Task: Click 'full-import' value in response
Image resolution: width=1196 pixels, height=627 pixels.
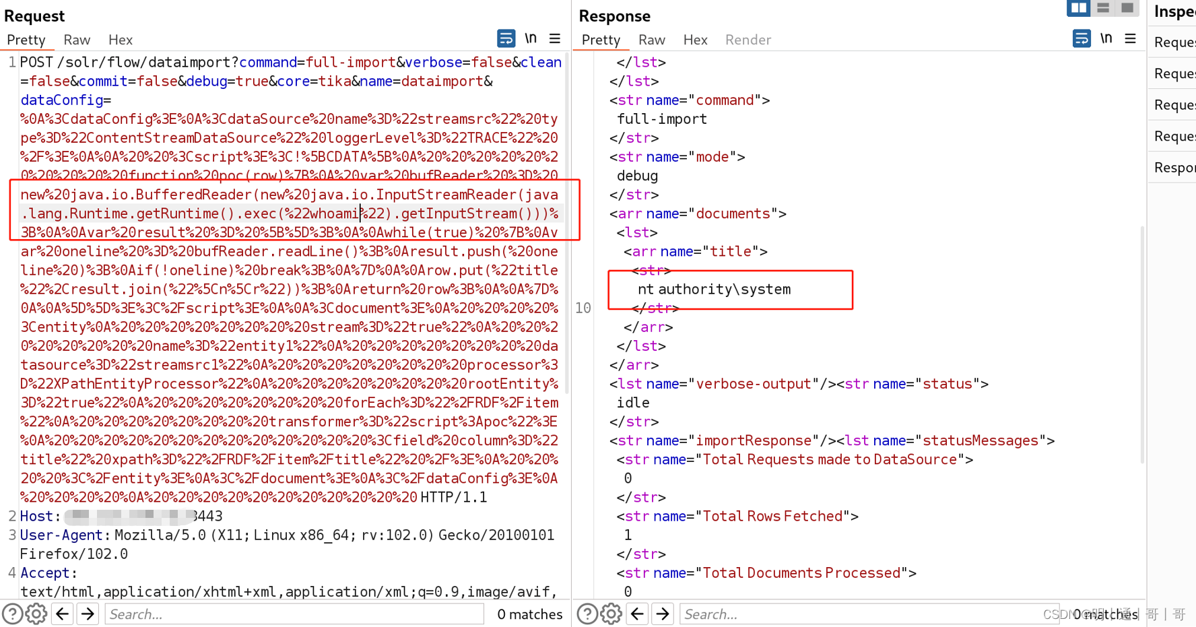Action: click(x=662, y=119)
